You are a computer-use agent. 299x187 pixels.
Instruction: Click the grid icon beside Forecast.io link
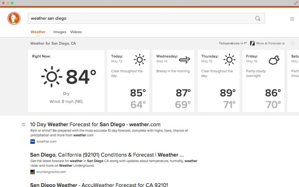tap(292, 44)
